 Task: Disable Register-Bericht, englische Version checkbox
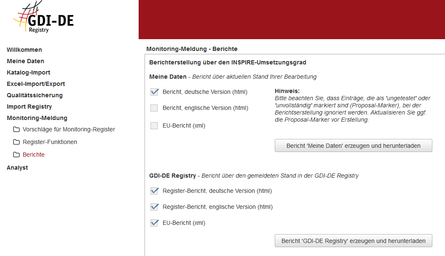(154, 207)
